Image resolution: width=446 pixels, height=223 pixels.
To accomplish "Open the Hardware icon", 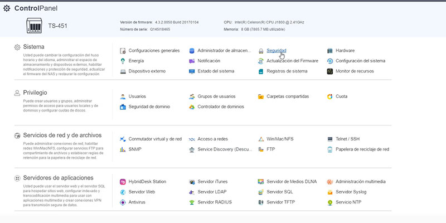I will pyautogui.click(x=330, y=51).
